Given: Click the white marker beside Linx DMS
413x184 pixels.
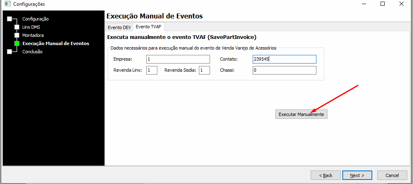Looking at the screenshot, I should (17, 27).
